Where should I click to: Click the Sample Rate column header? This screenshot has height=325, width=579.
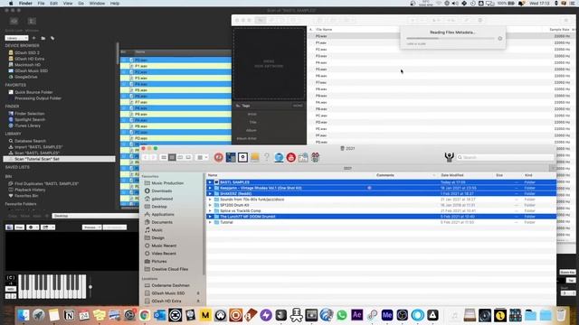[559, 30]
